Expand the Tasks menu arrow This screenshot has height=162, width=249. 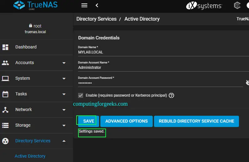click(64, 94)
